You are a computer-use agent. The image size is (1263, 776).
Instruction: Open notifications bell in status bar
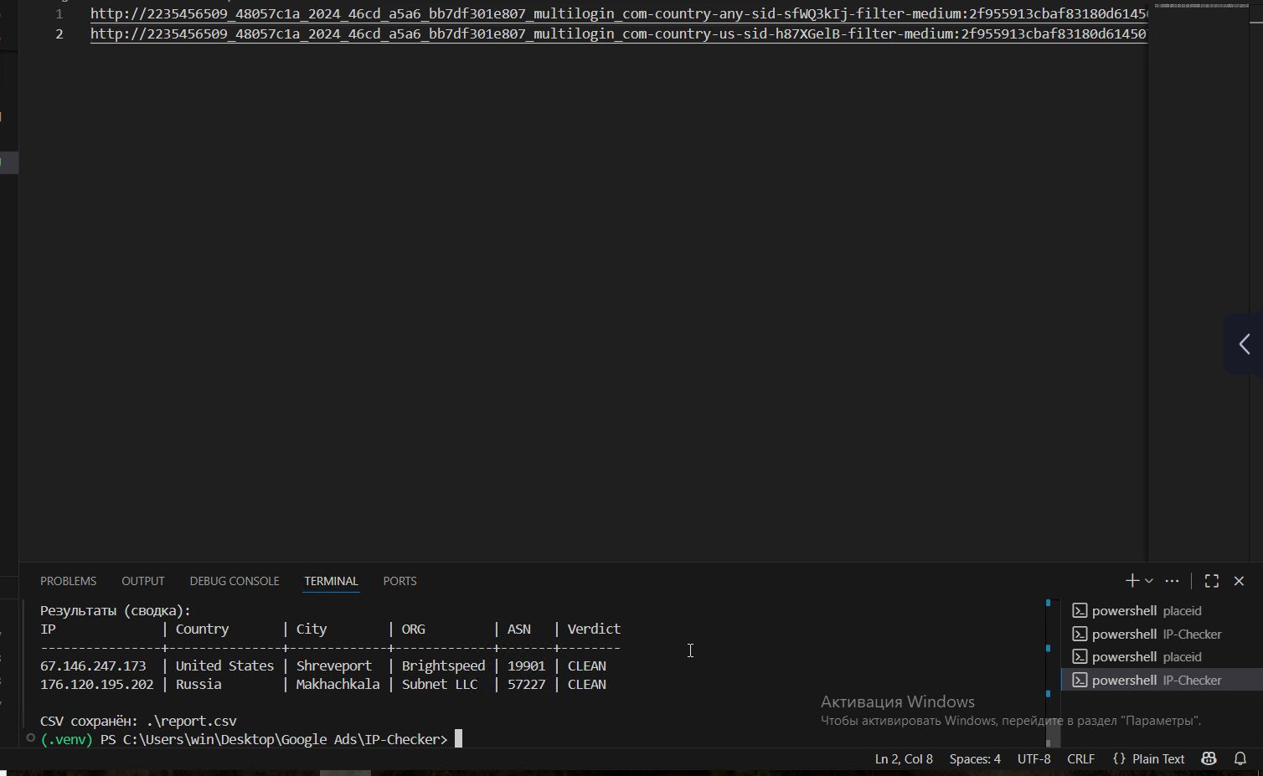click(1240, 758)
